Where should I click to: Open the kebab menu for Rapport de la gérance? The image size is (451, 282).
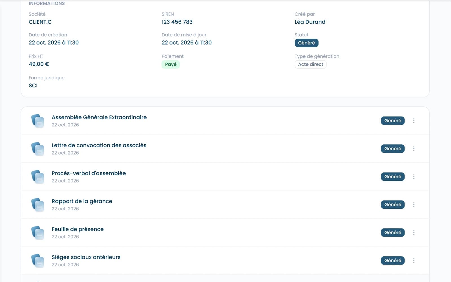(414, 204)
